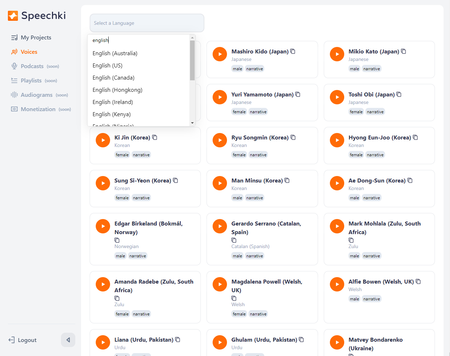Click male tag on Alfie Bowen
Viewport: 450px width, 356px height.
click(354, 299)
